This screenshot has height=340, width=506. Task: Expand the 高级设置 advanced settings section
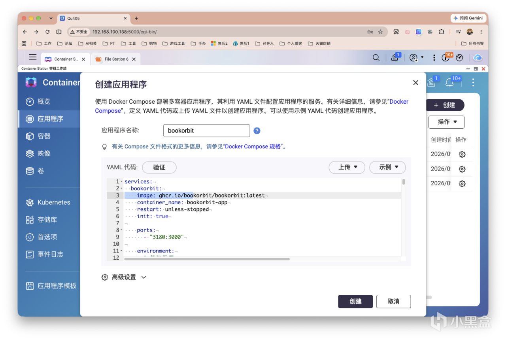tap(124, 277)
